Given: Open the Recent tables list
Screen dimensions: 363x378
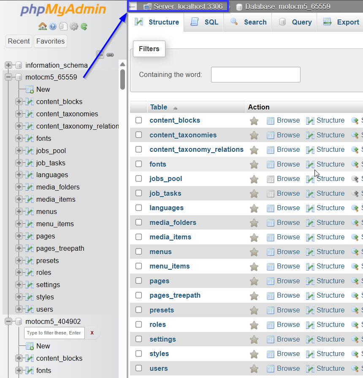Looking at the screenshot, I should click(x=19, y=41).
